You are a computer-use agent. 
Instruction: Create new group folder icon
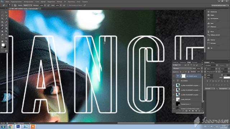click(193, 111)
